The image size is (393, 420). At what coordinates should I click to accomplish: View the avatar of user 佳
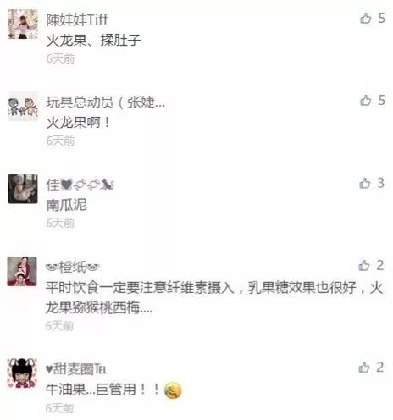23,189
